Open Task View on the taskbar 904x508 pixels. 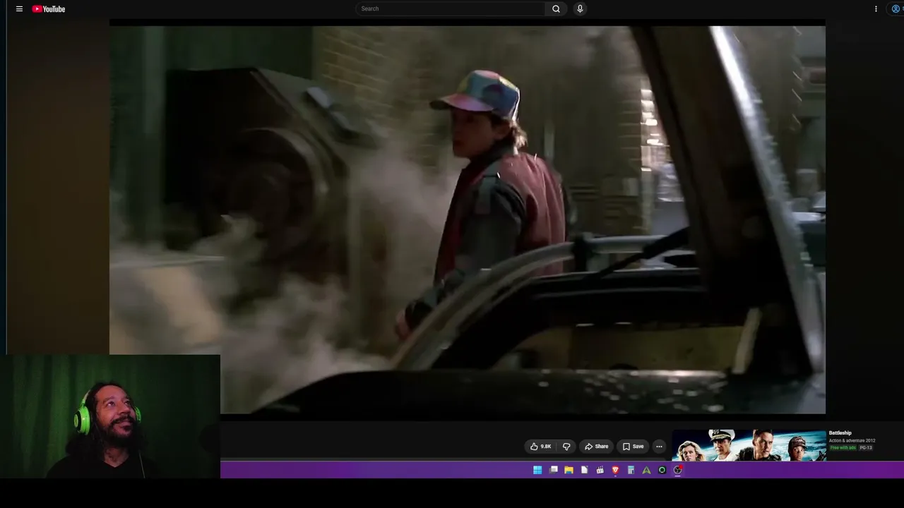pos(554,470)
